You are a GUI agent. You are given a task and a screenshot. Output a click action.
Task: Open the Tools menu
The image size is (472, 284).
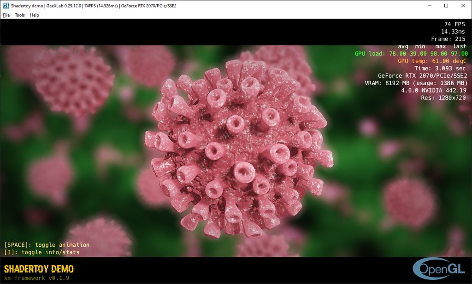point(19,15)
